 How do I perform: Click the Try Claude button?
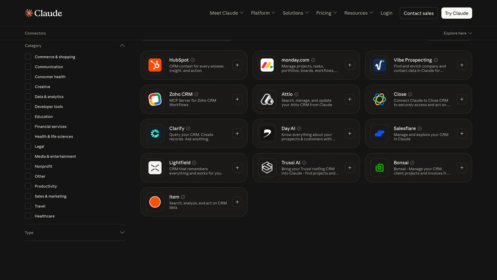click(x=457, y=13)
